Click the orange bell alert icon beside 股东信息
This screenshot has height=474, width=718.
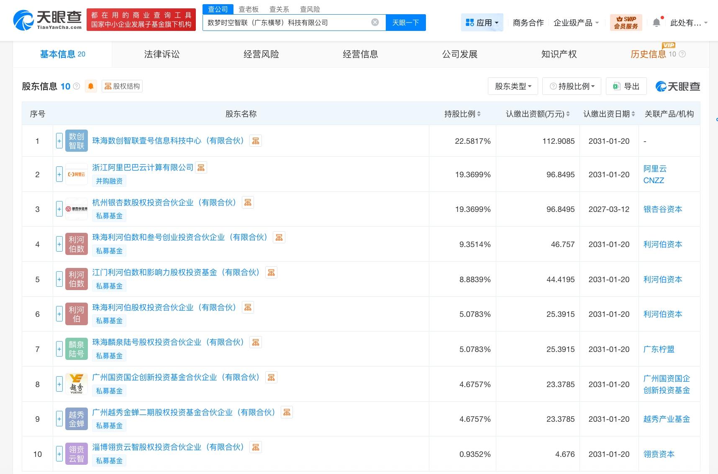pos(91,87)
